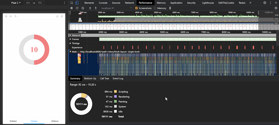Zoom in on the Storybook canvas
The image size is (279, 125).
(x=6, y=16)
